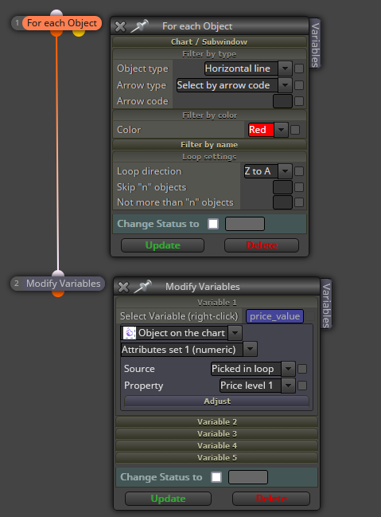Toggle checkbox next to price_value
This screenshot has width=381, height=517.
(x=310, y=316)
